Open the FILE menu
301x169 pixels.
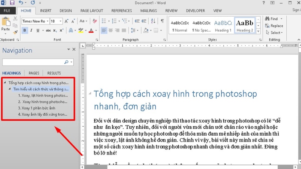point(7,11)
